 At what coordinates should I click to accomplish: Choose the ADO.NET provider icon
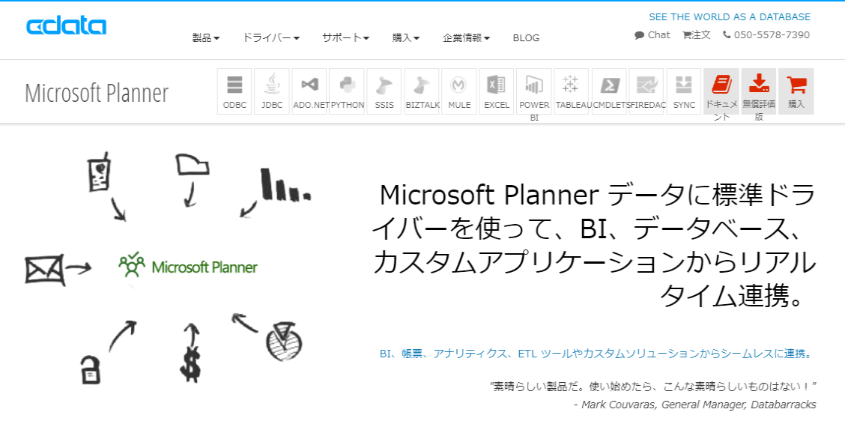309,91
